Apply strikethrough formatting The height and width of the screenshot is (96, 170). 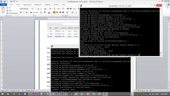tap(31, 12)
